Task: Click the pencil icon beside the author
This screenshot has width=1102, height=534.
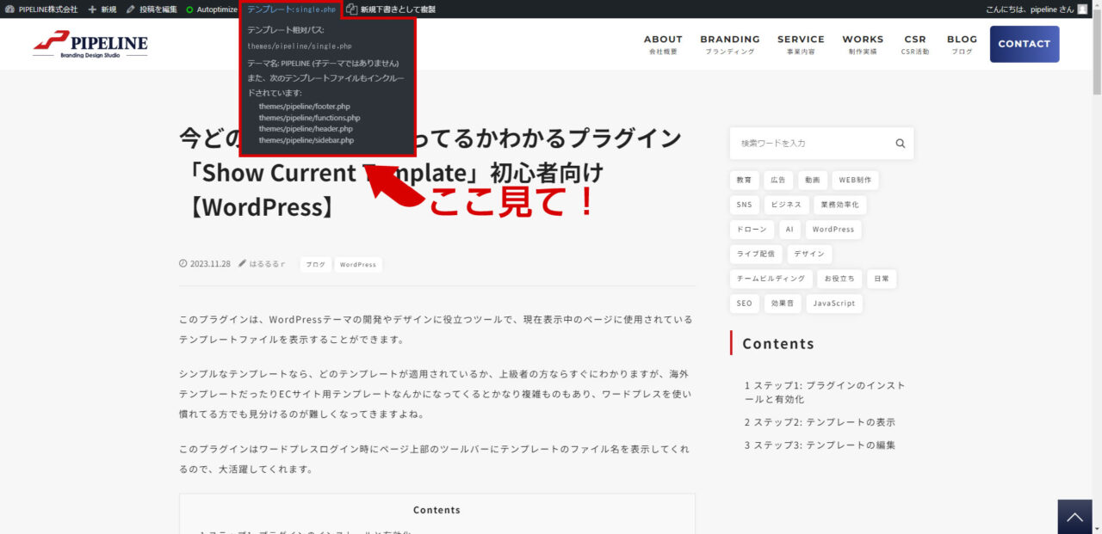Action: (x=243, y=264)
